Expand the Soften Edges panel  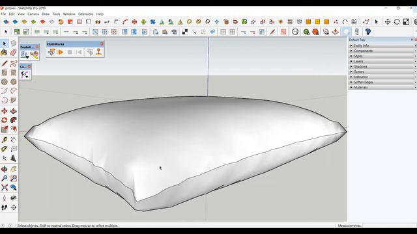coord(382,82)
